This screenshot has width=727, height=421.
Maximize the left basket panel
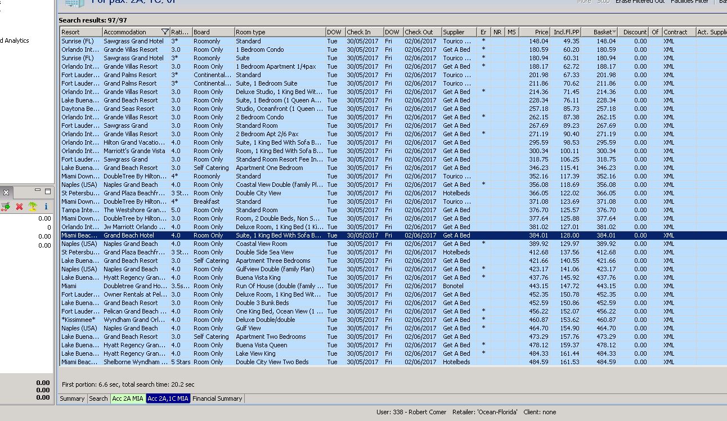pyautogui.click(x=48, y=191)
